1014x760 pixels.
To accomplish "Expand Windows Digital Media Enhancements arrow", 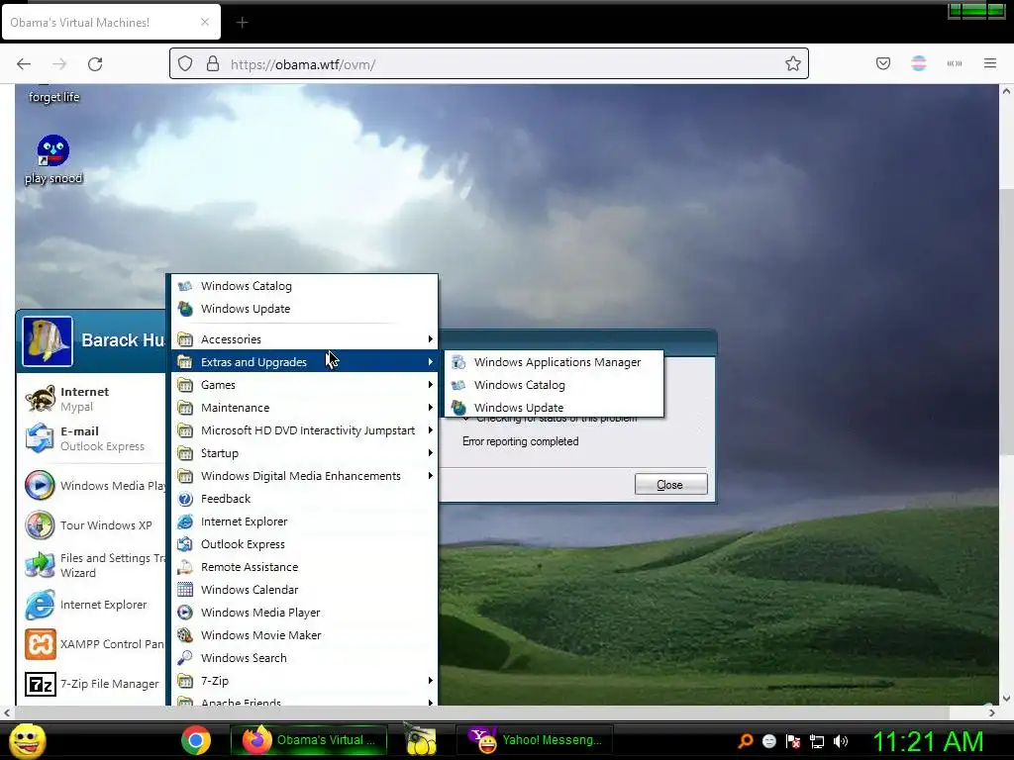I will 430,476.
